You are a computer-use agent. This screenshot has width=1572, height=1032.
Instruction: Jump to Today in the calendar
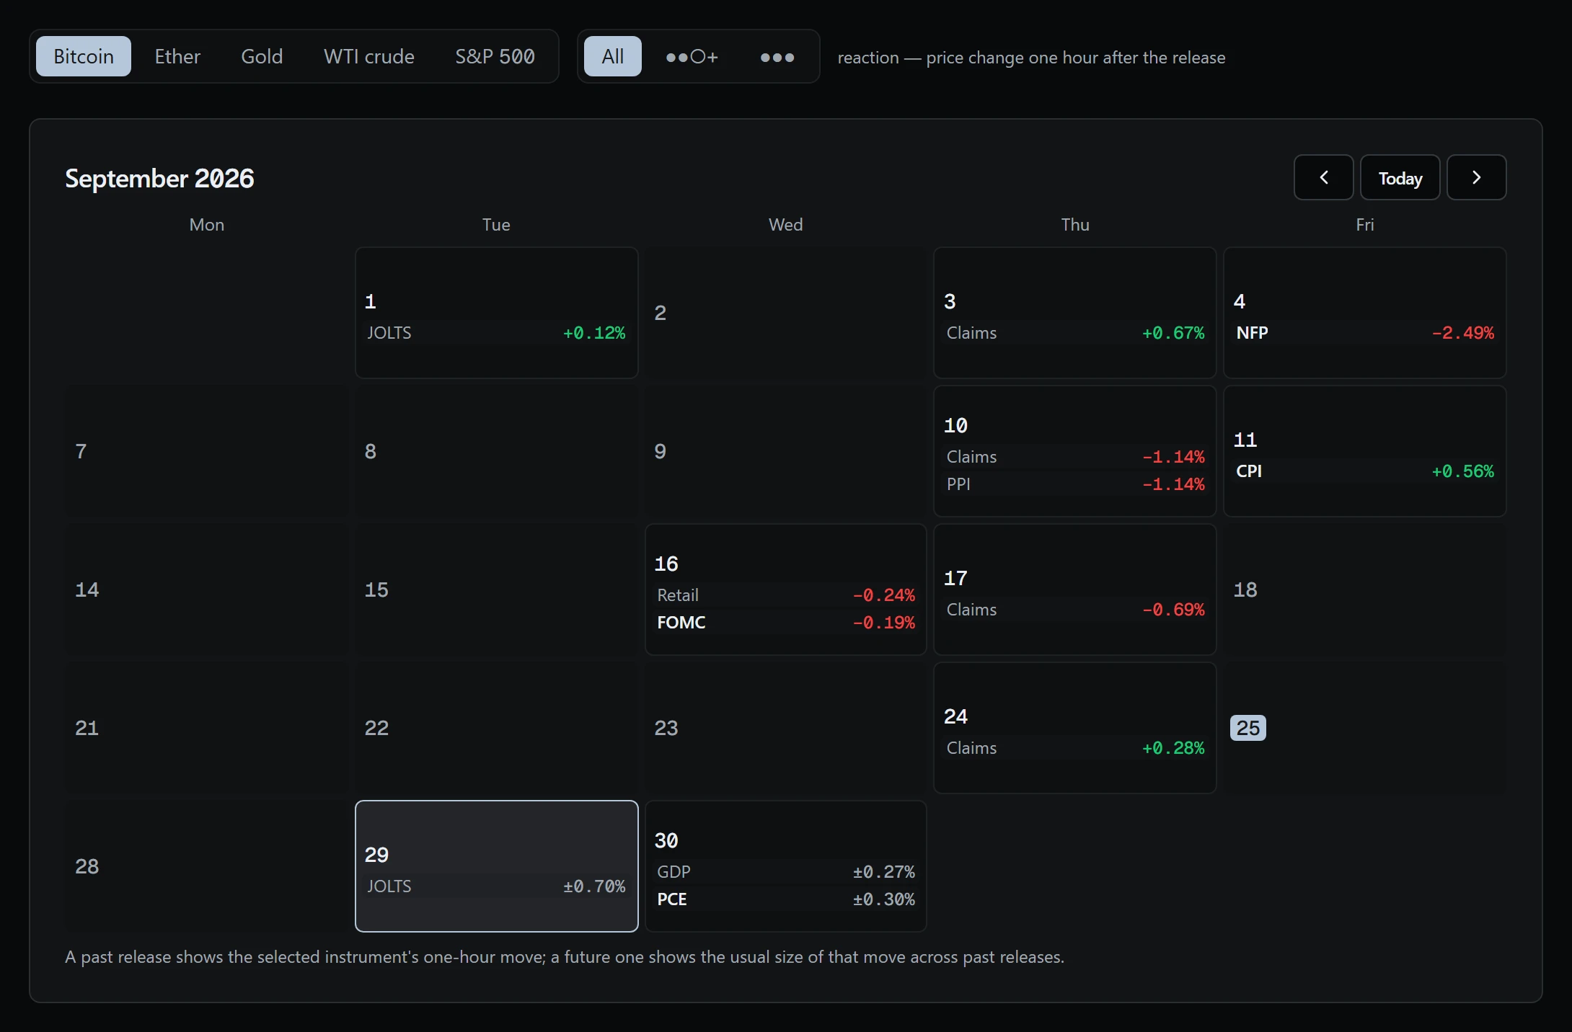click(1400, 177)
